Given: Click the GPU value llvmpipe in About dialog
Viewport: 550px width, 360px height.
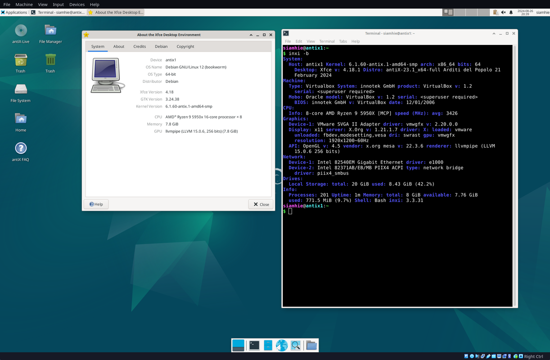Looking at the screenshot, I should 202,131.
